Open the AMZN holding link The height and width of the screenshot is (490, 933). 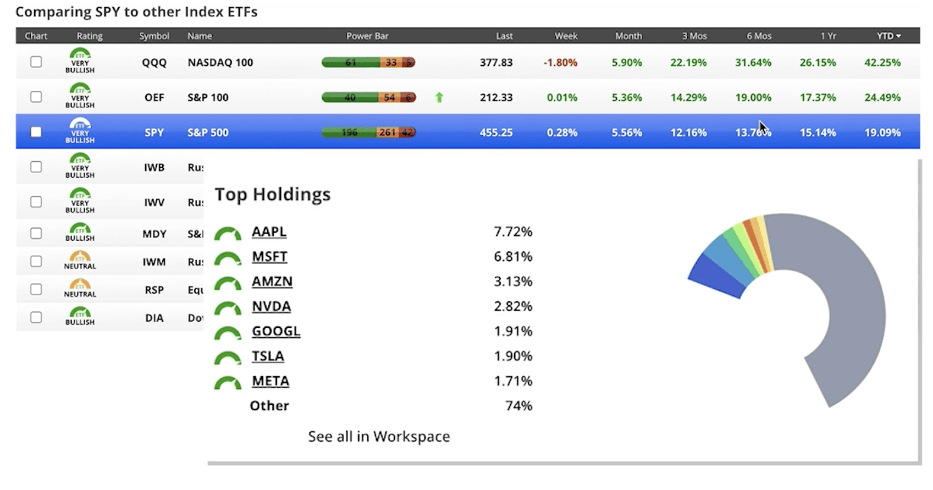pos(272,281)
